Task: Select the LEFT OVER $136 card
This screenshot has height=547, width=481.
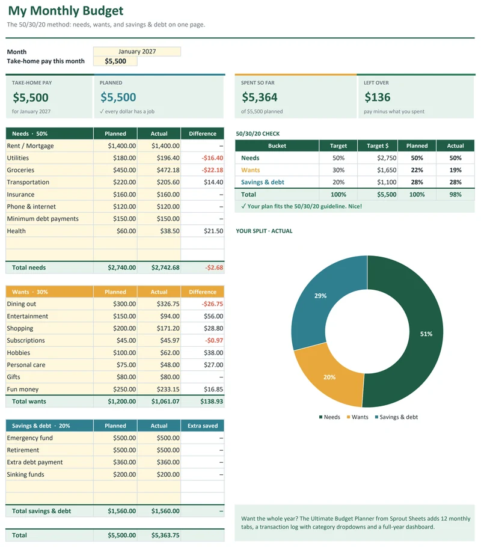Action: pos(416,97)
